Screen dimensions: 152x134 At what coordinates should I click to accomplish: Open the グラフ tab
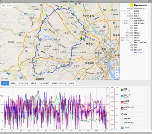click(x=5, y=83)
